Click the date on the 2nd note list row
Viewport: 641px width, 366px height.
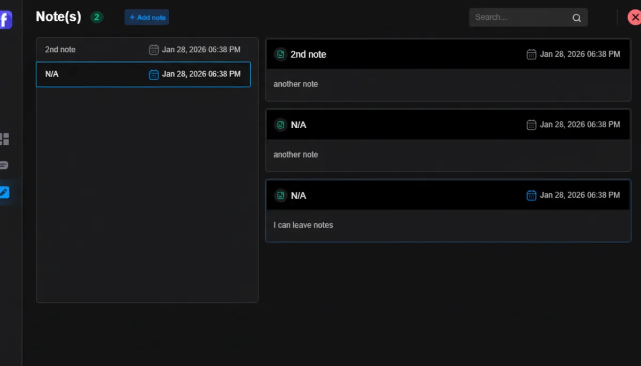pos(201,50)
